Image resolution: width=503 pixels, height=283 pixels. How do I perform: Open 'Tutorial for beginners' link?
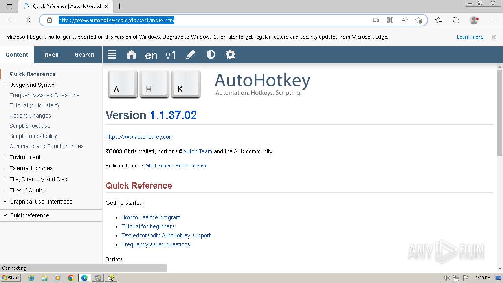coord(148,226)
